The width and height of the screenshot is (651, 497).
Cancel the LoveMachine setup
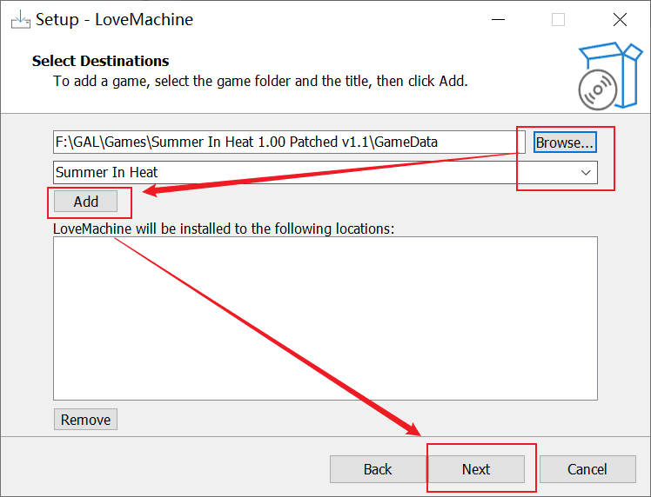[x=587, y=469]
